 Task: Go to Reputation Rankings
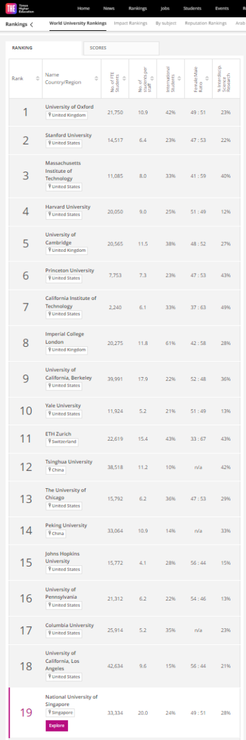point(206,23)
